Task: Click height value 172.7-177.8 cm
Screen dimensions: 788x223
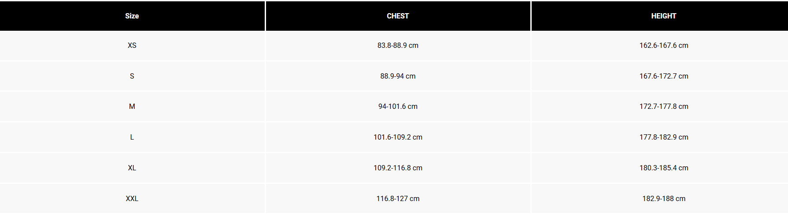Action: click(663, 106)
